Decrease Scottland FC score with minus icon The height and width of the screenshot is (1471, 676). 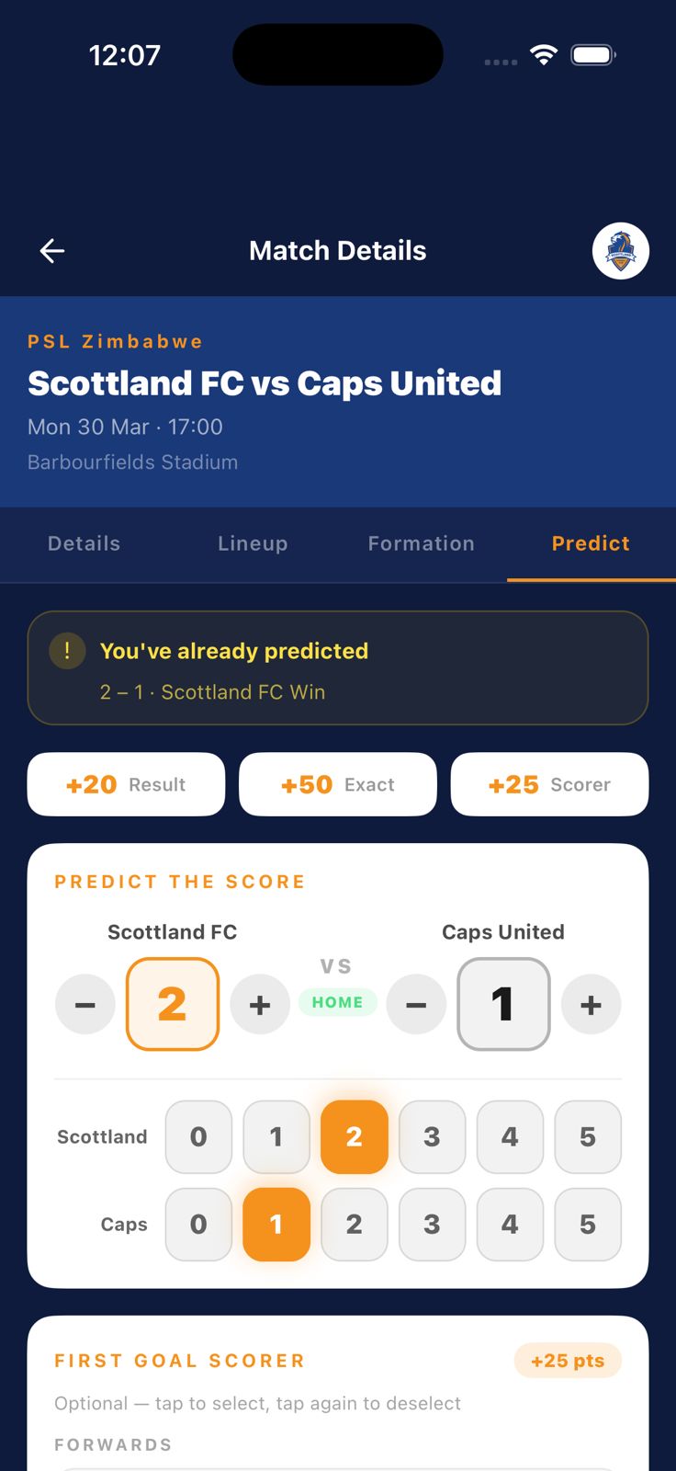pyautogui.click(x=85, y=1004)
